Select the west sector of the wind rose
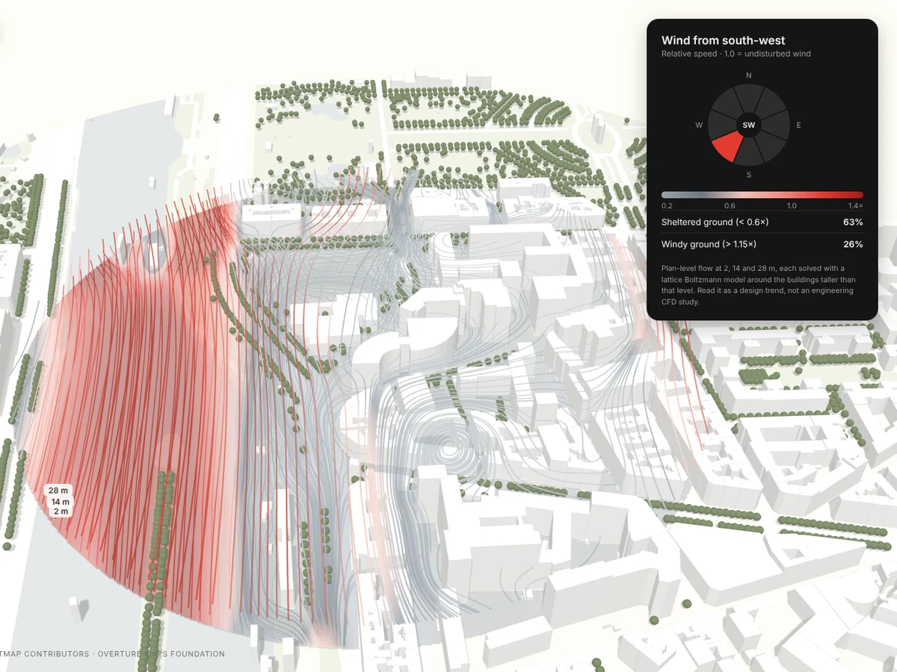Viewport: 897px width, 672px height. 722,125
